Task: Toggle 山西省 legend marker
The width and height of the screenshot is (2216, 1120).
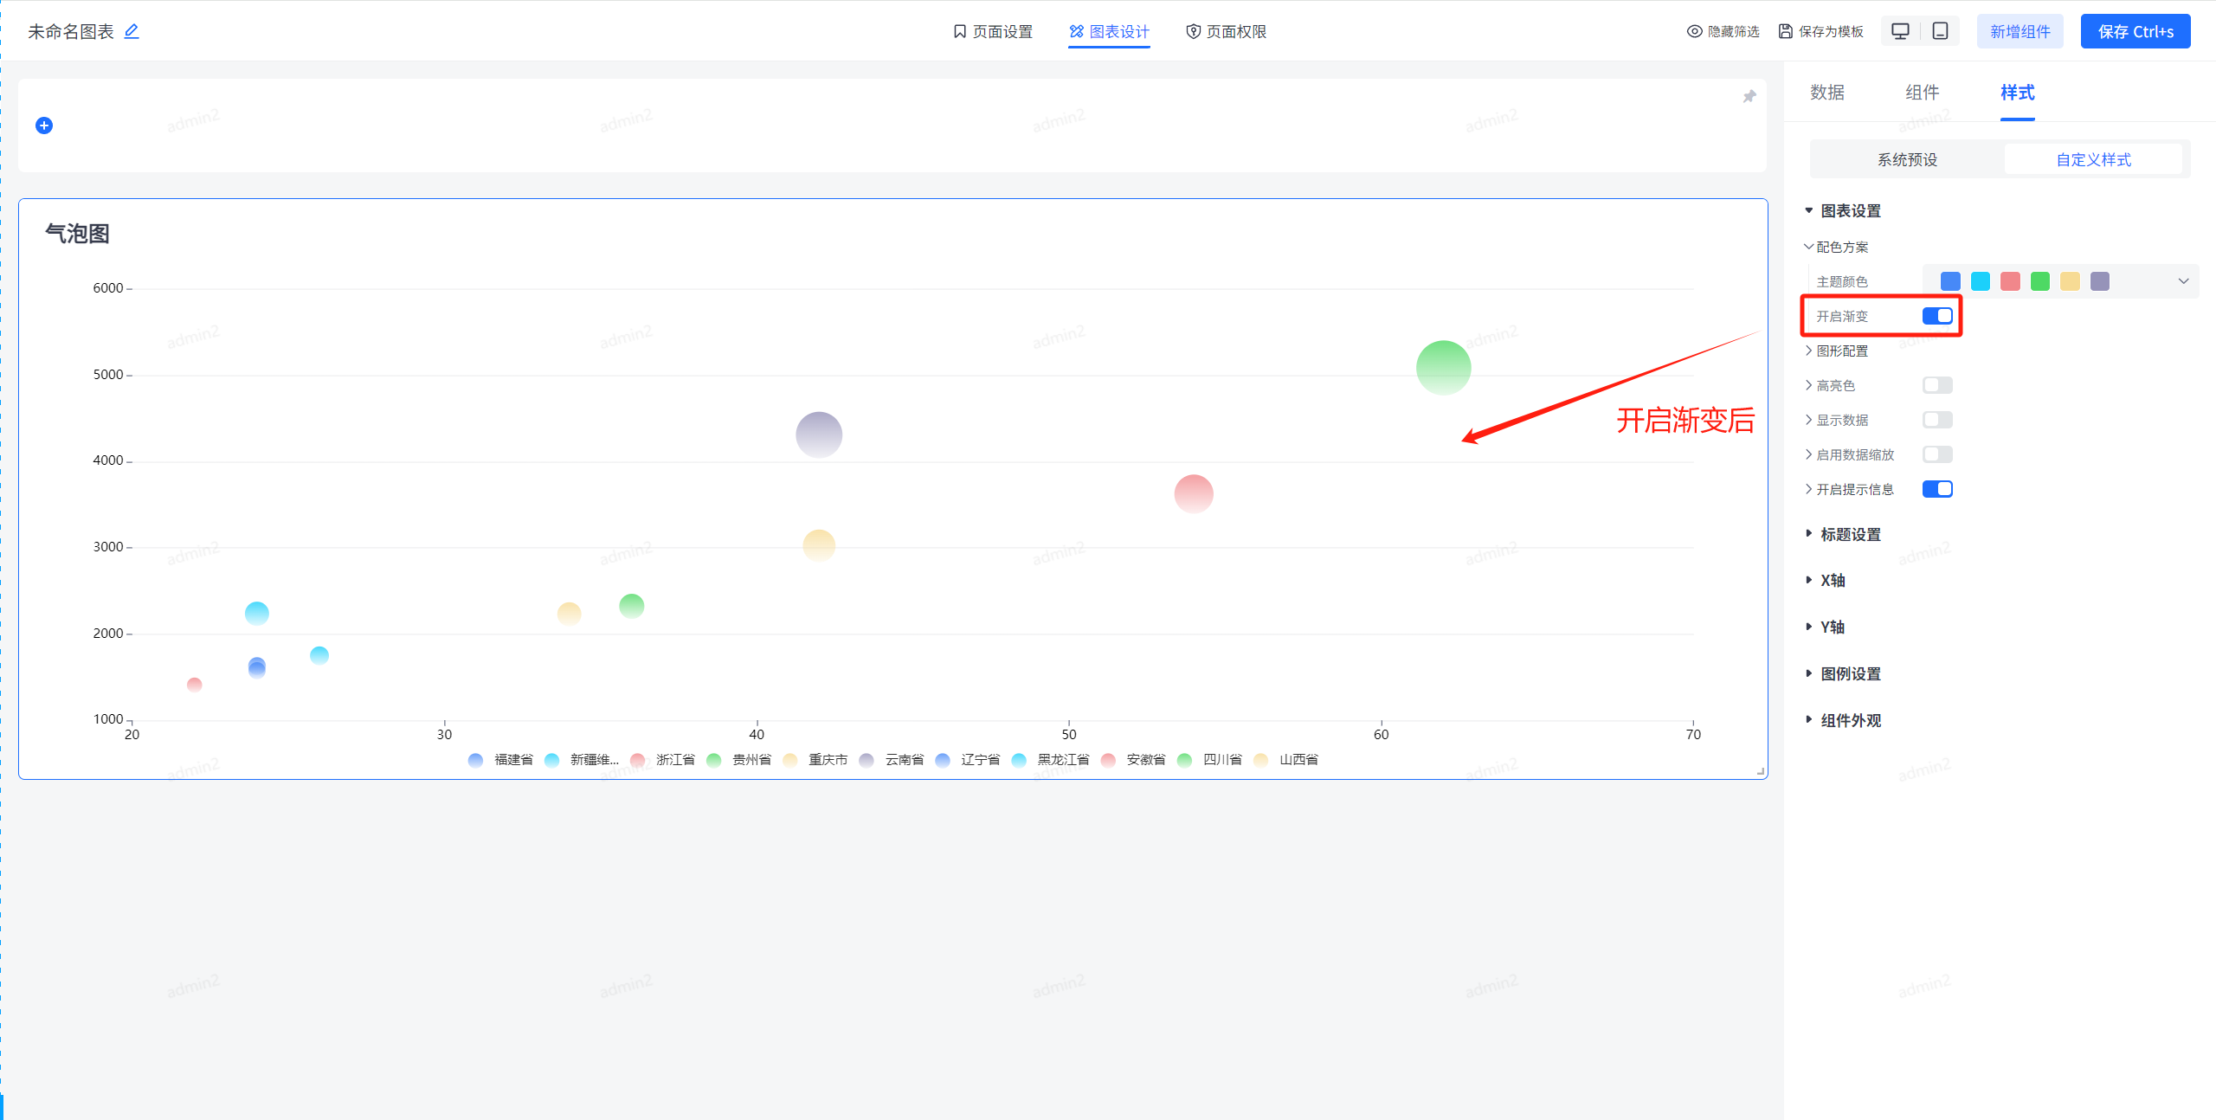Action: click(x=1261, y=760)
